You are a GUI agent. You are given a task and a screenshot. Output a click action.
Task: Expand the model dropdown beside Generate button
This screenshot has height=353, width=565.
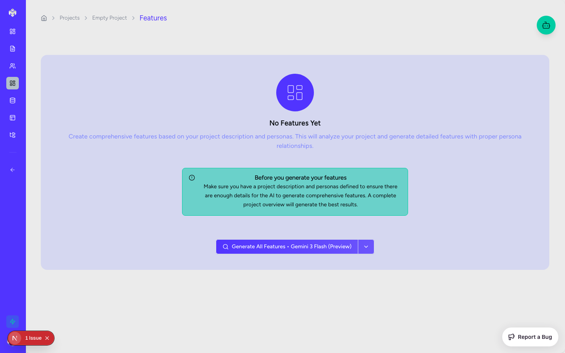pyautogui.click(x=366, y=247)
